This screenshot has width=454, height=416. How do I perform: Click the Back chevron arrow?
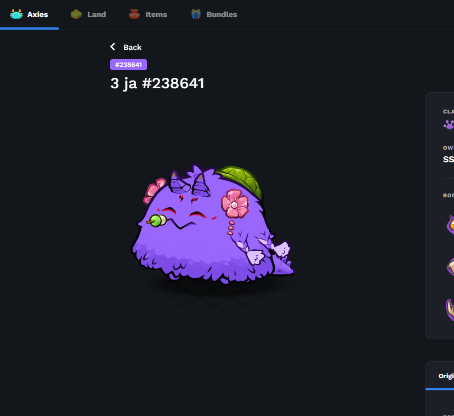pos(113,47)
